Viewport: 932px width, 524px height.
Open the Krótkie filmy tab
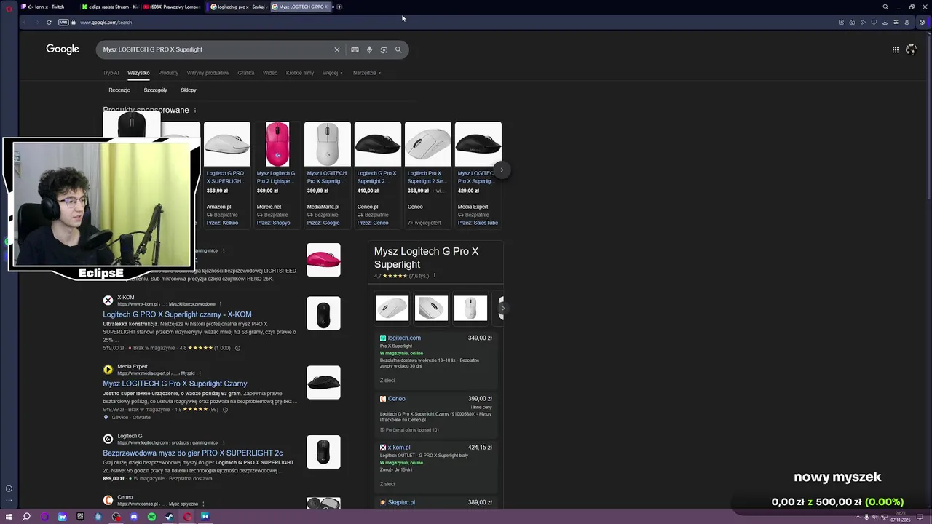coord(300,73)
